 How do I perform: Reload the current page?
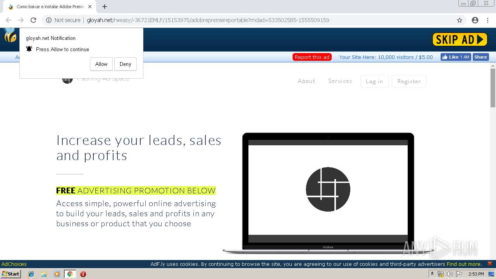point(33,20)
